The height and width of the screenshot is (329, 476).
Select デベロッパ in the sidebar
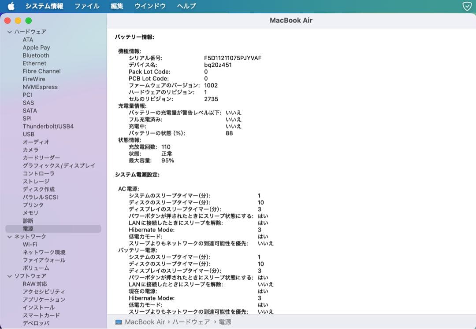click(36, 323)
